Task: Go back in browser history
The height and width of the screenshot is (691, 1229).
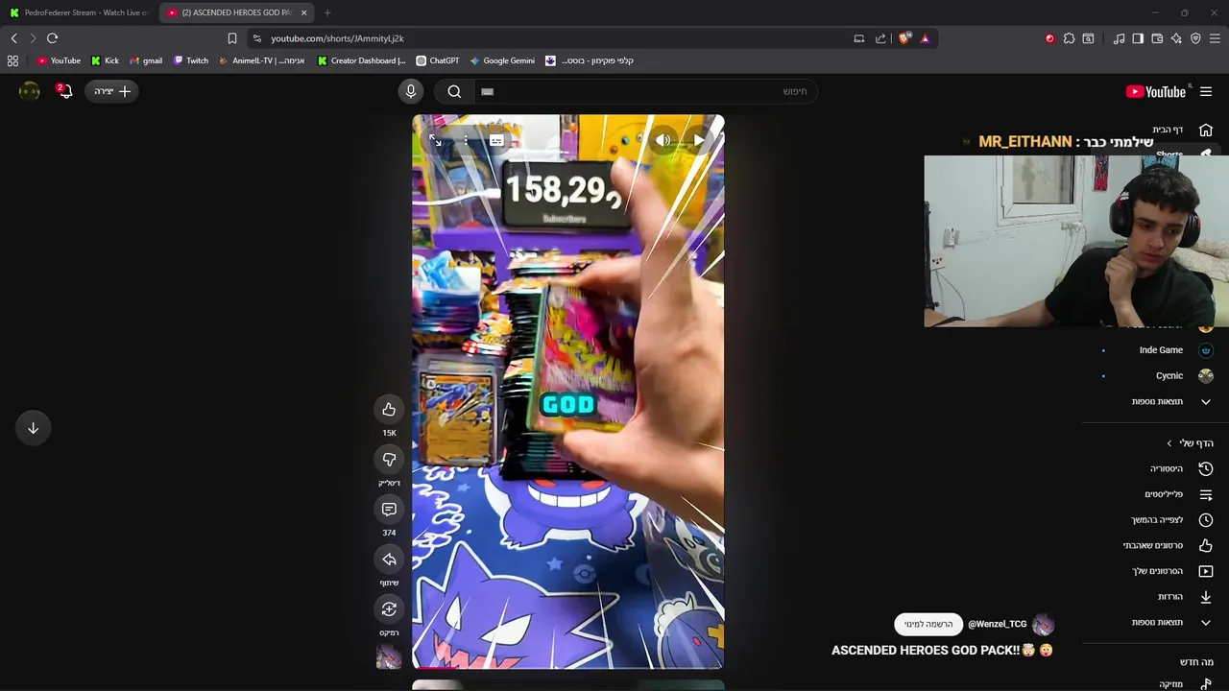Action: (13, 38)
